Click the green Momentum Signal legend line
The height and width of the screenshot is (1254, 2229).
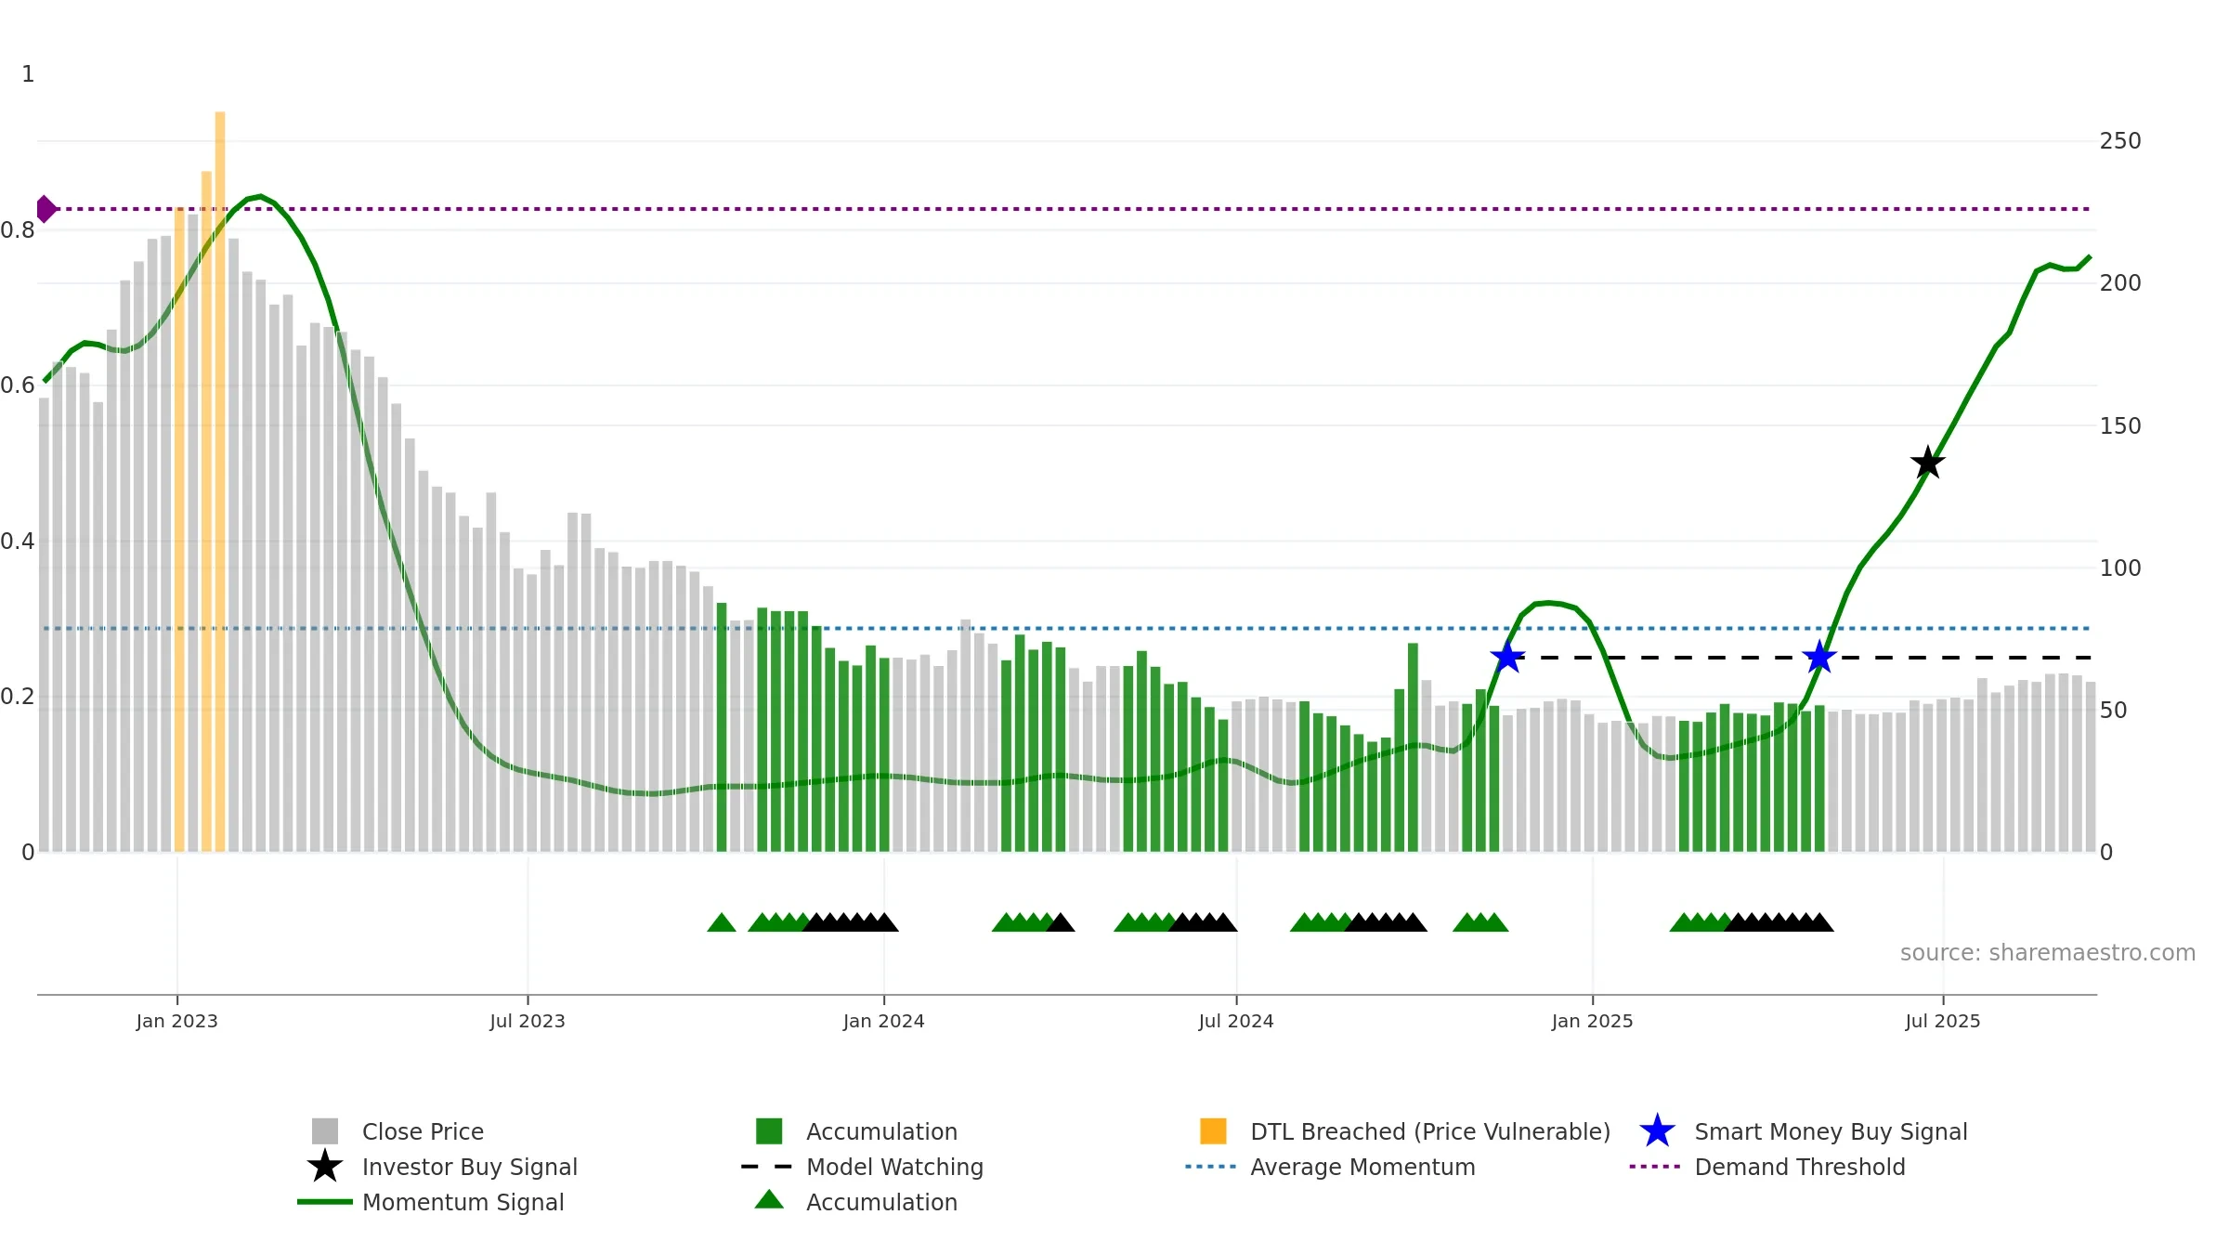coord(325,1202)
